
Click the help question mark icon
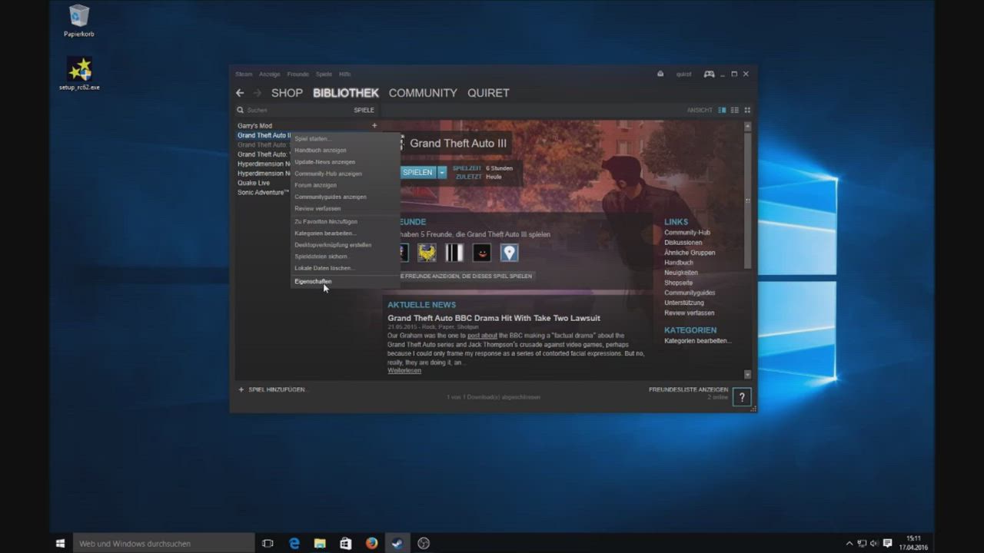[741, 397]
